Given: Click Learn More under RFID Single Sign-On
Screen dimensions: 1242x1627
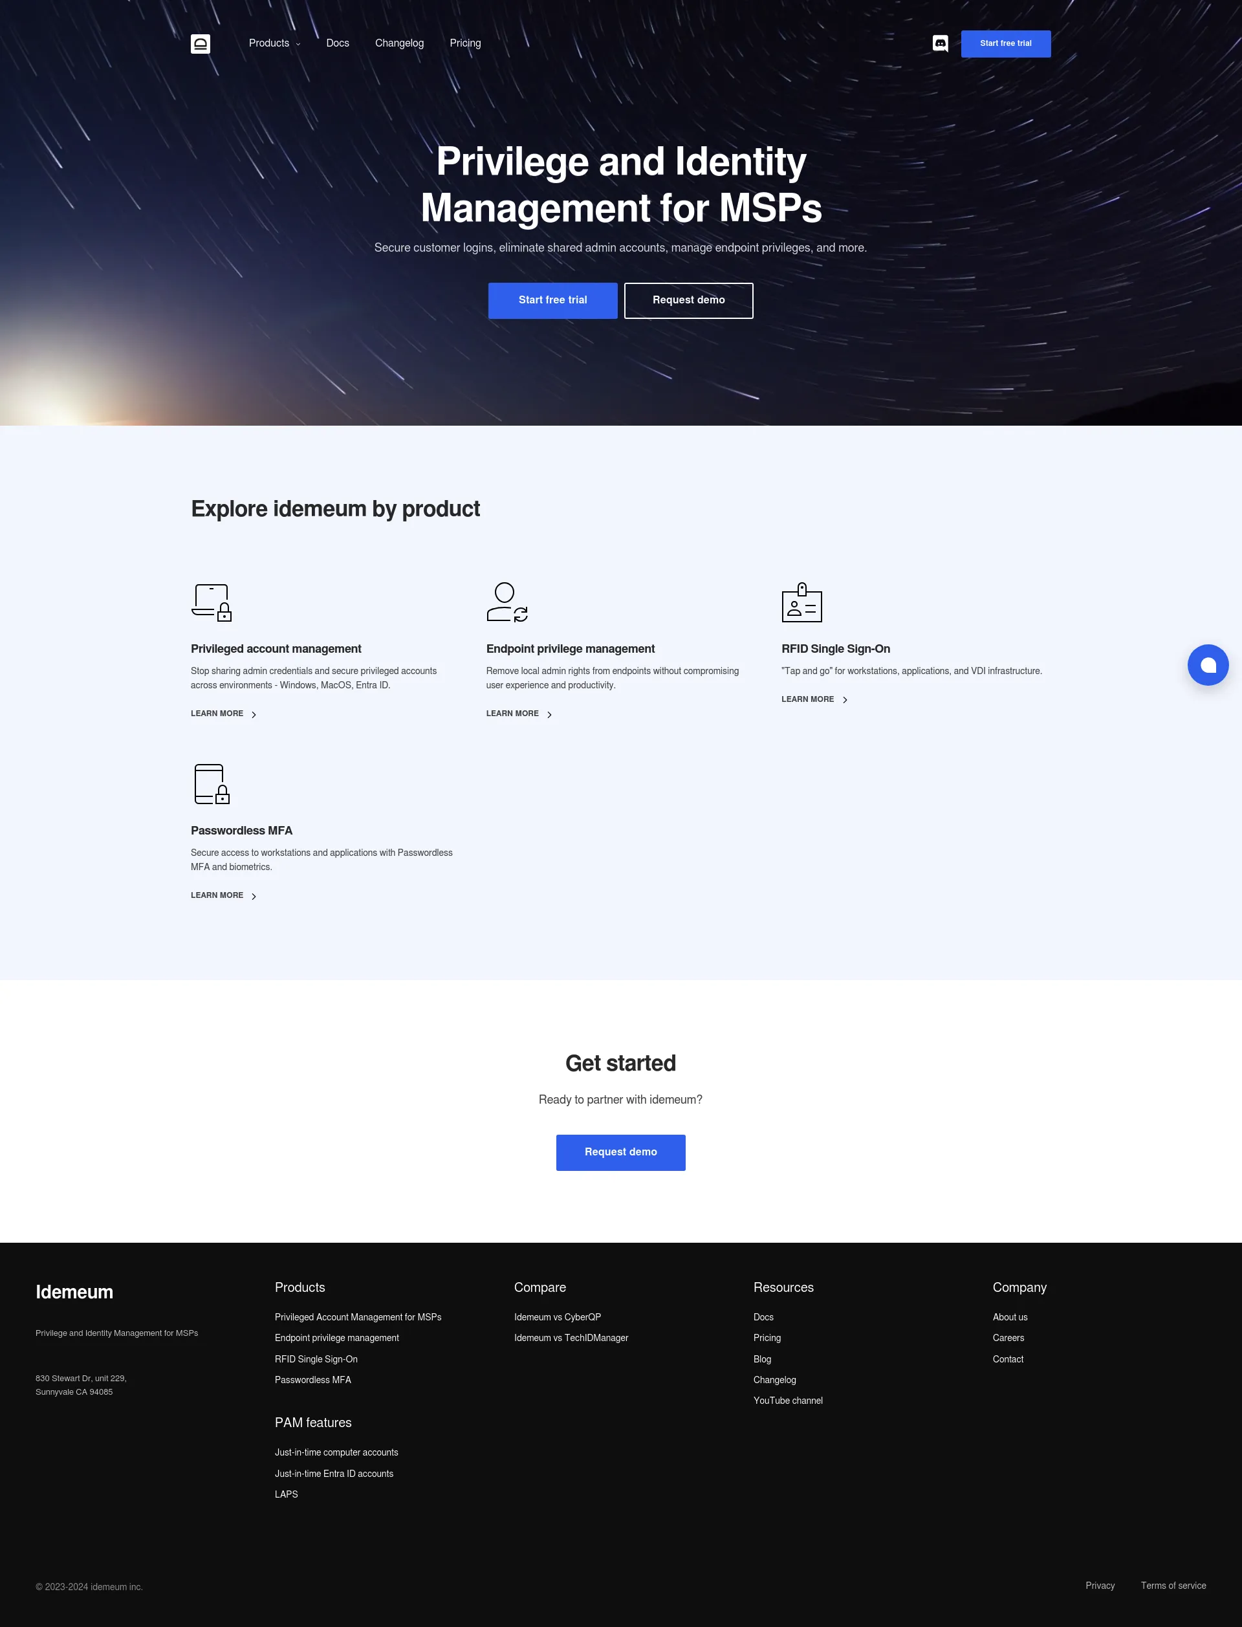Looking at the screenshot, I should [807, 699].
